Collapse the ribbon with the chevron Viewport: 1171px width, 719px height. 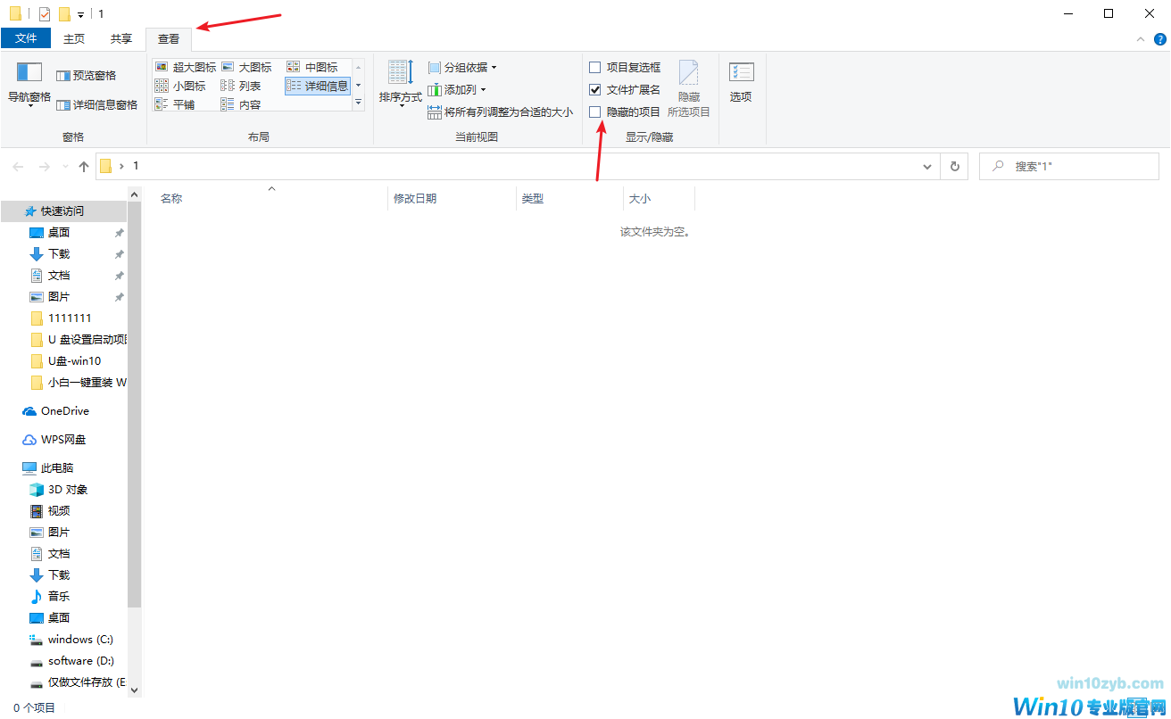[x=1140, y=38]
